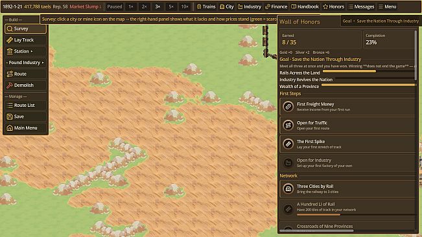Click the Finance icon in top bar
Screen dimensions: 422x237
(x=268, y=6)
